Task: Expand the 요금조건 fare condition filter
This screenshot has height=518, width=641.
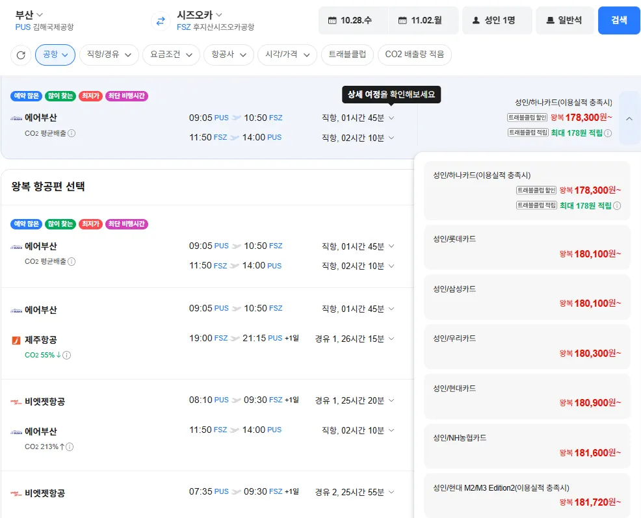Action: (171, 55)
